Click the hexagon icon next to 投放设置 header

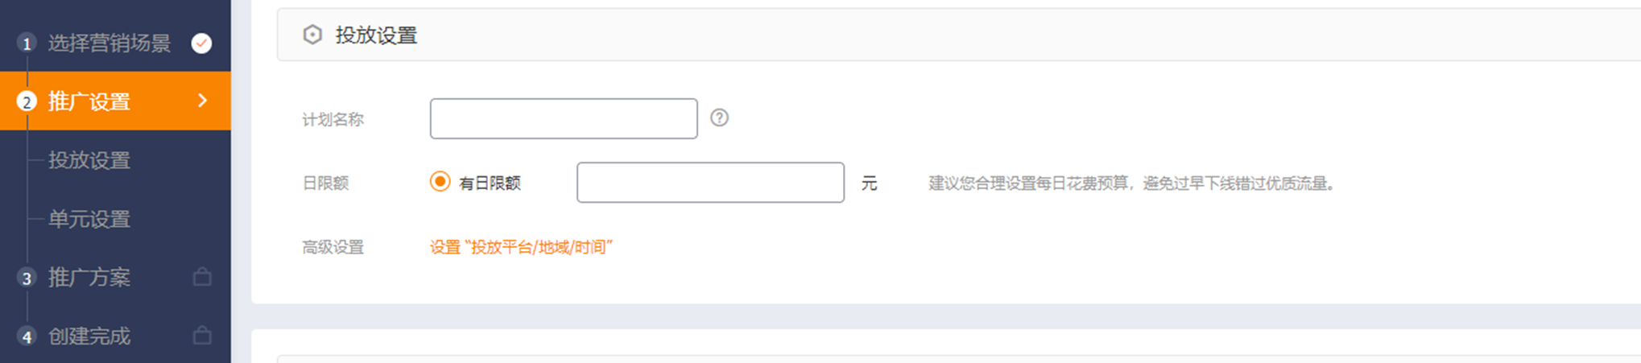click(312, 35)
